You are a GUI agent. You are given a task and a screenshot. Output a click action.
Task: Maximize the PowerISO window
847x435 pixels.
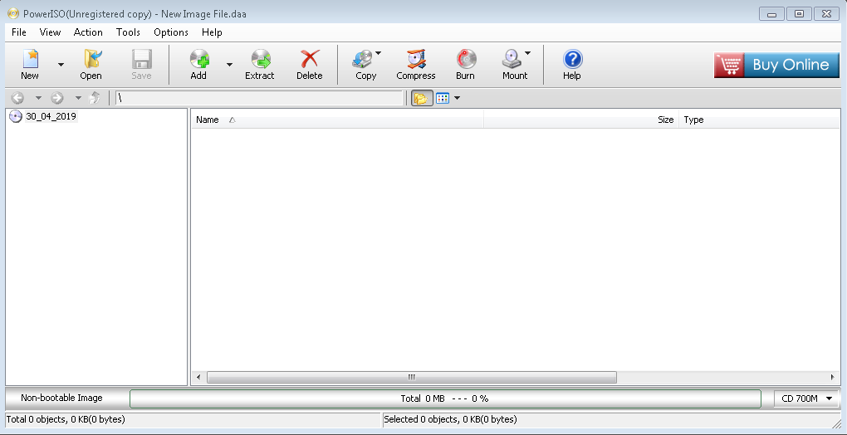click(799, 14)
